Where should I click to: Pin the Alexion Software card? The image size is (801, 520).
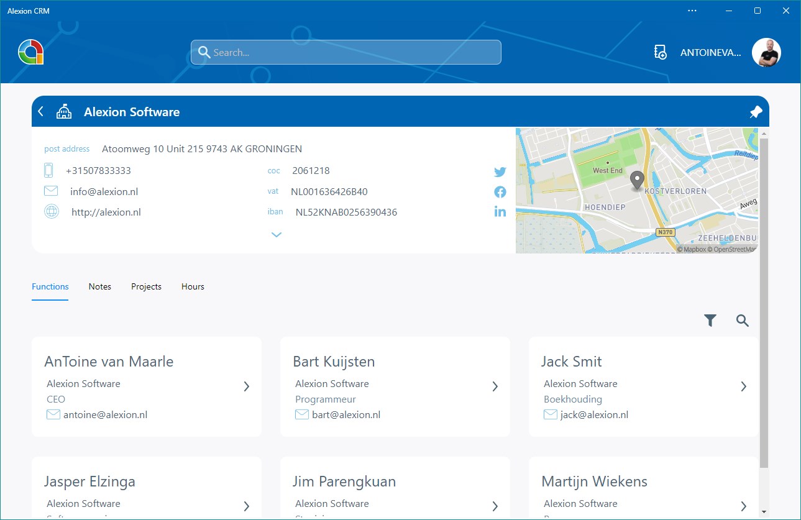[x=756, y=112]
